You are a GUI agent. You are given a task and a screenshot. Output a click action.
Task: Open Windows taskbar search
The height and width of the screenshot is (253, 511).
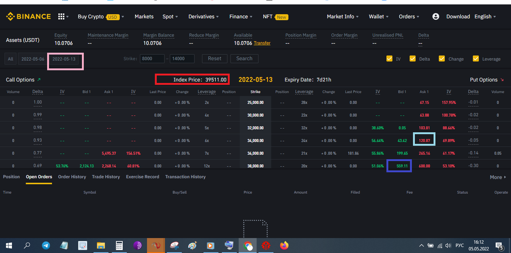tap(27, 245)
